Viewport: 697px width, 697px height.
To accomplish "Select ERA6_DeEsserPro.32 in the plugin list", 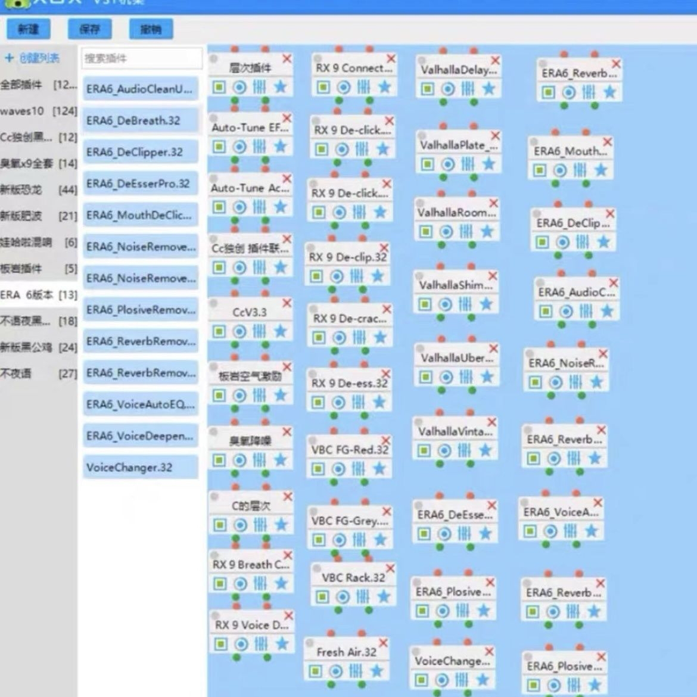I will (x=141, y=183).
